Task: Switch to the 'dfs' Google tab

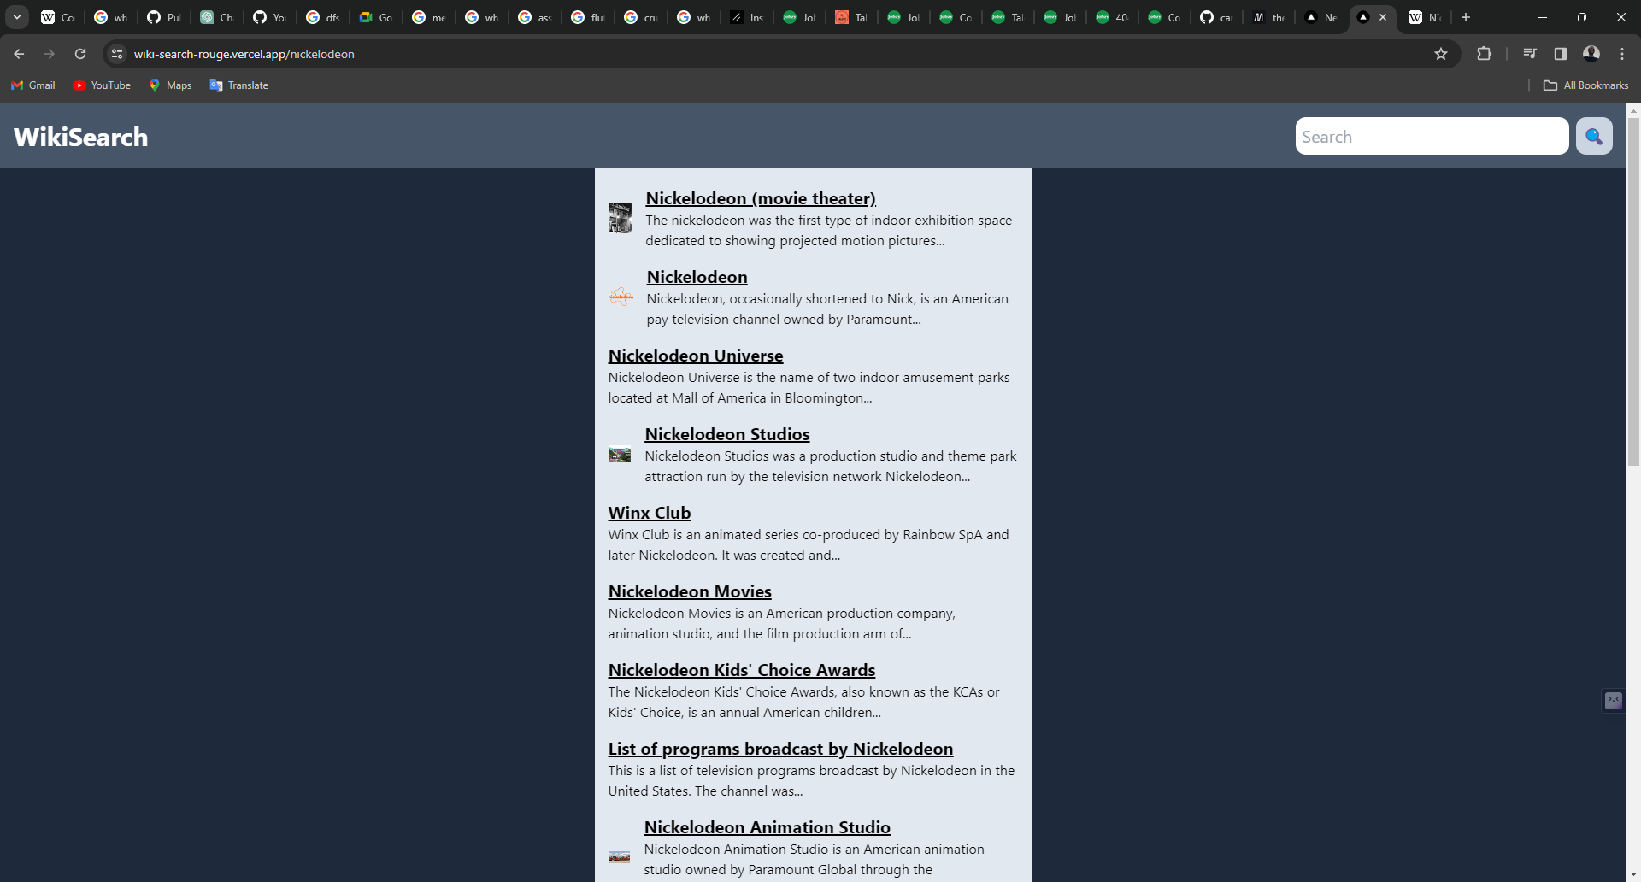Action: point(323,17)
